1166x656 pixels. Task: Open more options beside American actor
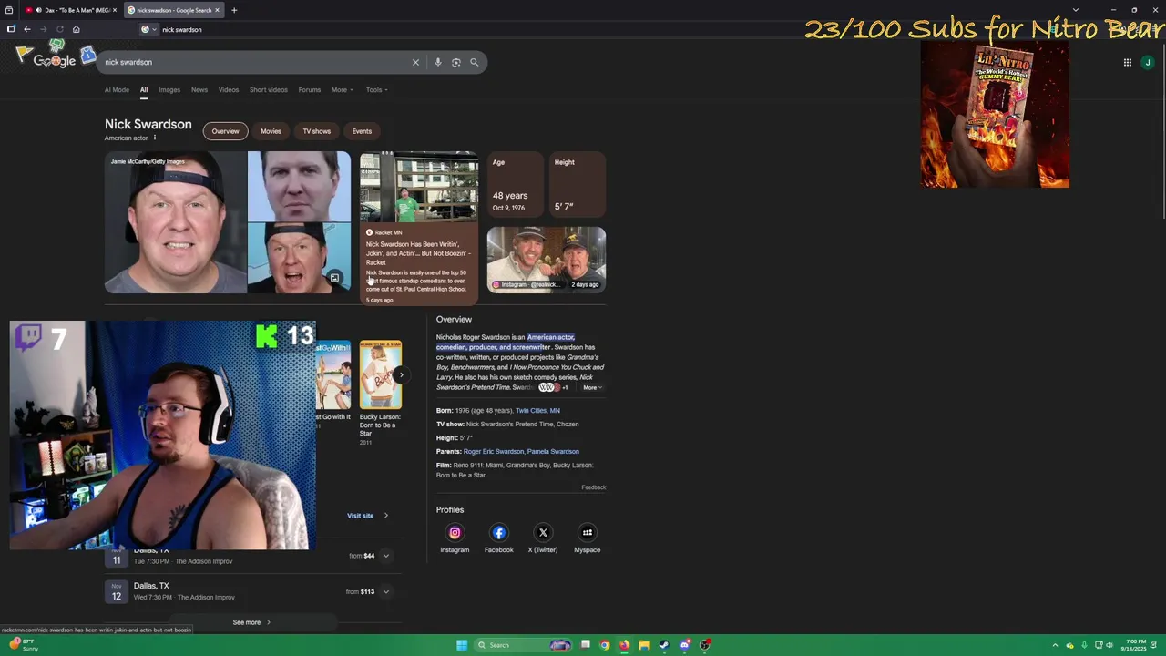(155, 138)
